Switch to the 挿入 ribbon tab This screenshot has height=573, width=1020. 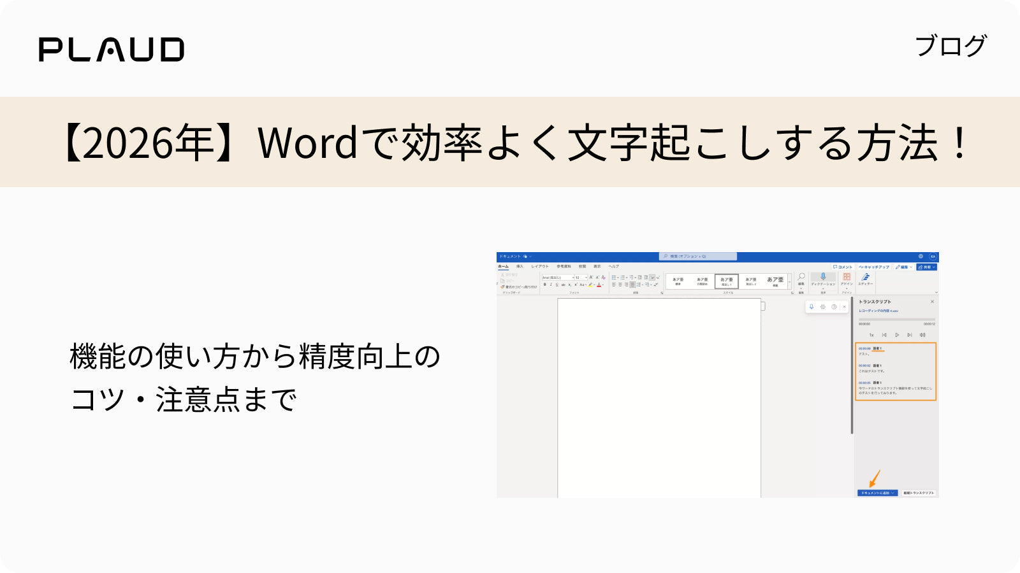tap(520, 266)
